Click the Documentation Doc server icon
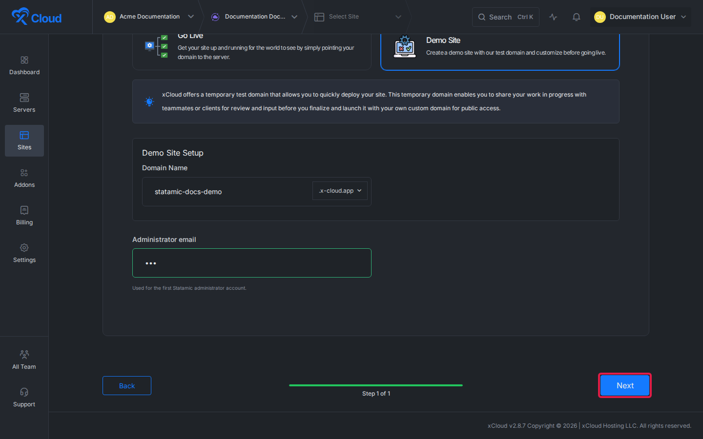The width and height of the screenshot is (703, 439). pos(215,17)
